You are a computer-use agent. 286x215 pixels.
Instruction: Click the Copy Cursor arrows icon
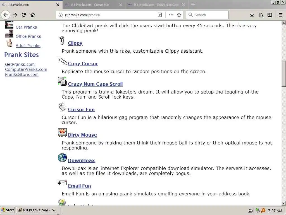(x=62, y=61)
